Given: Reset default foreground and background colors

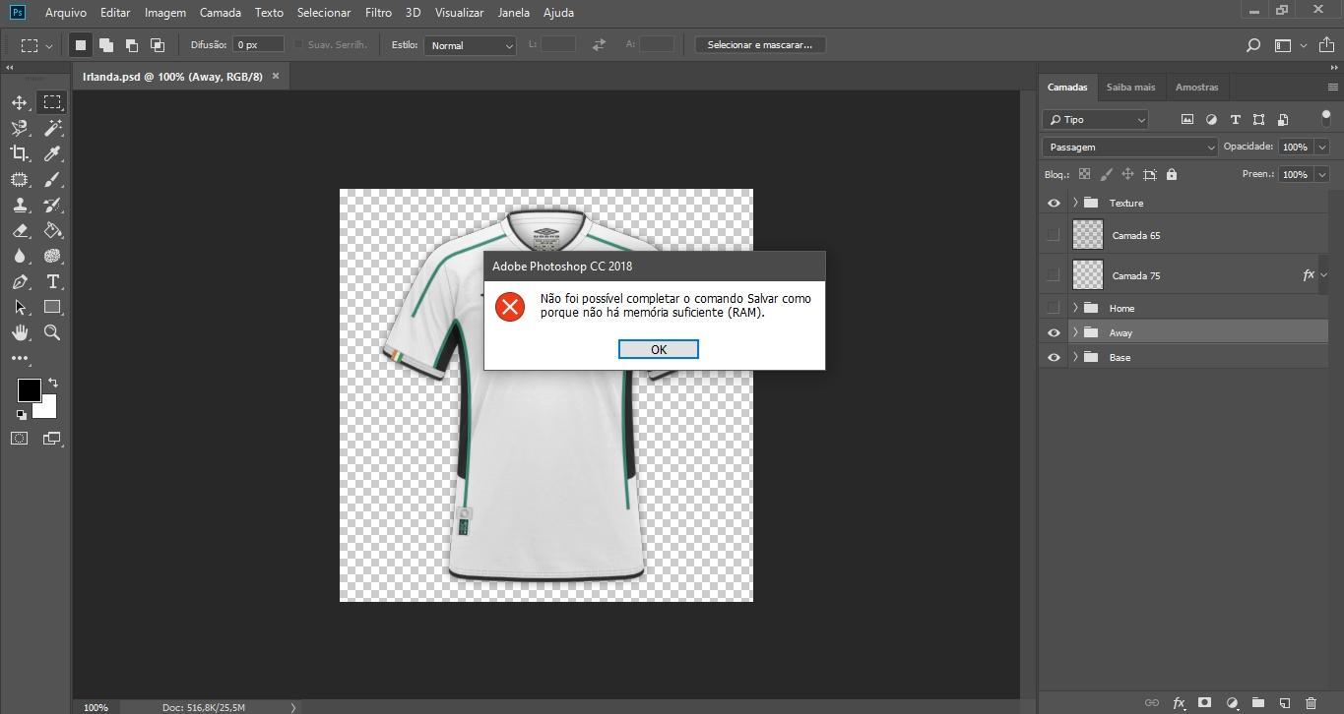Looking at the screenshot, I should (21, 414).
